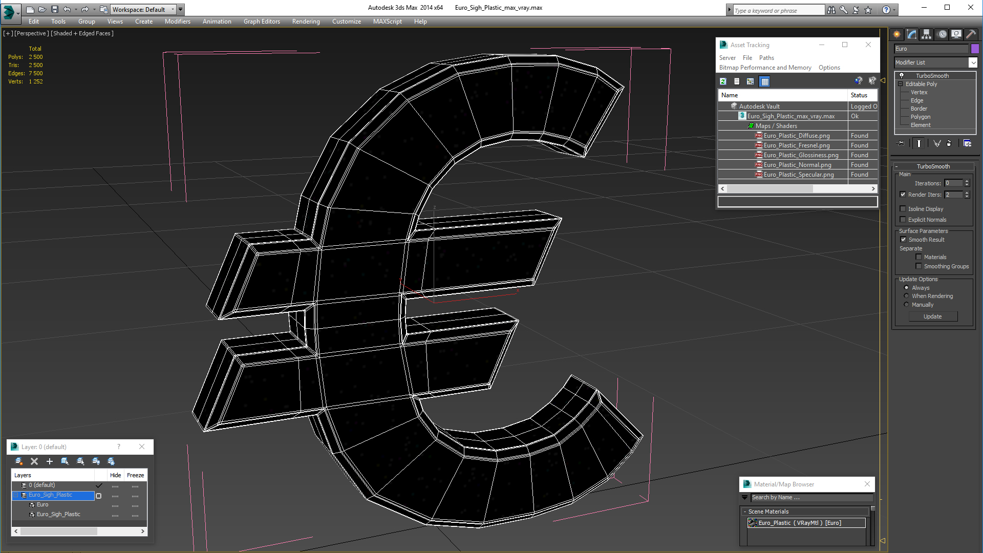Click the Update button in TurboSmooth
983x553 pixels.
933,316
